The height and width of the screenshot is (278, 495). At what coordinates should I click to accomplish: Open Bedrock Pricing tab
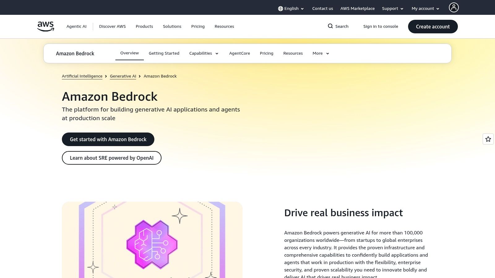tap(266, 53)
